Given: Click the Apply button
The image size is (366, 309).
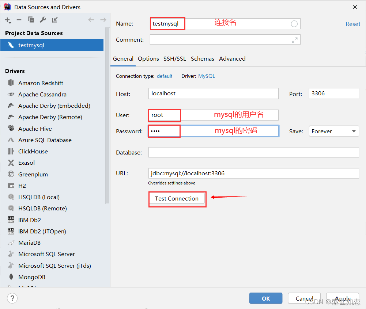Looking at the screenshot, I should click(343, 298).
